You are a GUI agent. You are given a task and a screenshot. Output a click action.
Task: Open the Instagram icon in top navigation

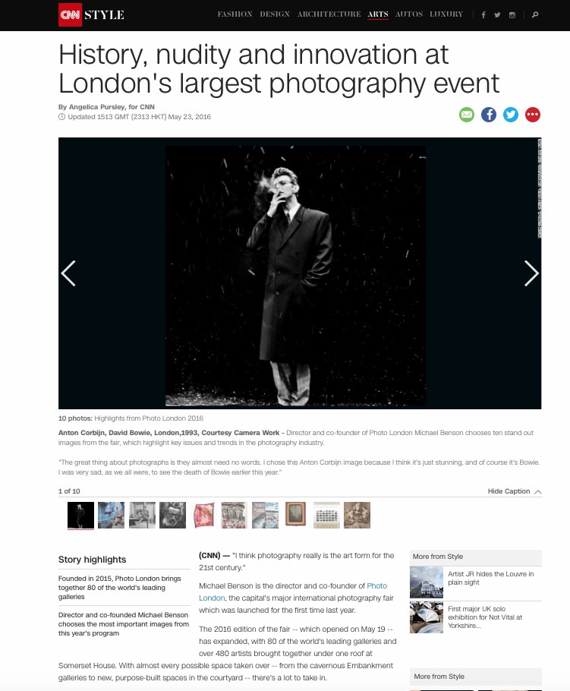(x=512, y=15)
